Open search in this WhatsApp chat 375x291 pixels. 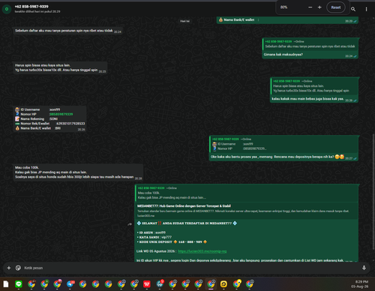coord(353,9)
